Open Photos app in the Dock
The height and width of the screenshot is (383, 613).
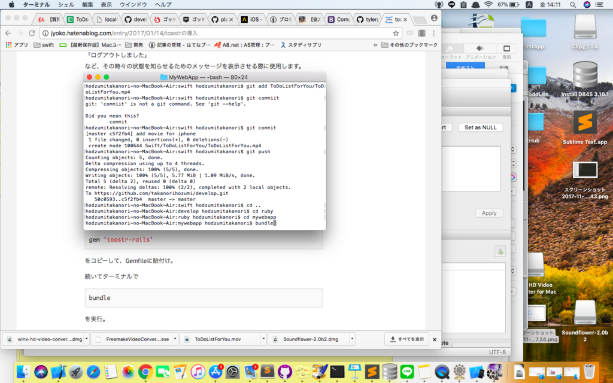128,372
